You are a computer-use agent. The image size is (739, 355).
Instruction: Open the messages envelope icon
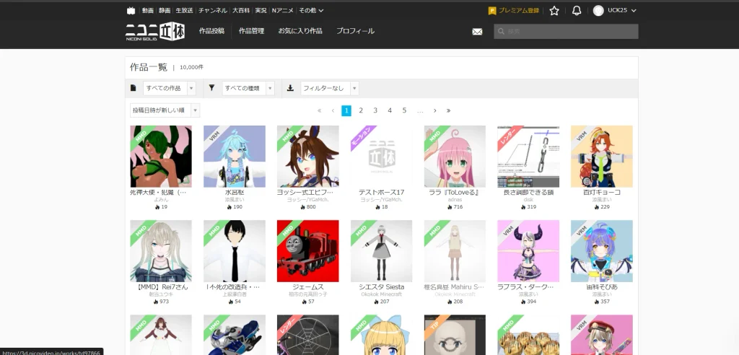tap(477, 32)
